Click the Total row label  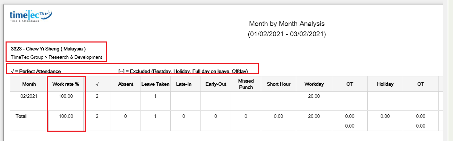21,116
